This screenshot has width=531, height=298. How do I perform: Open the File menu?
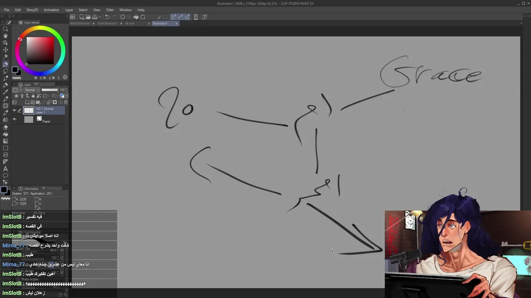click(x=7, y=10)
